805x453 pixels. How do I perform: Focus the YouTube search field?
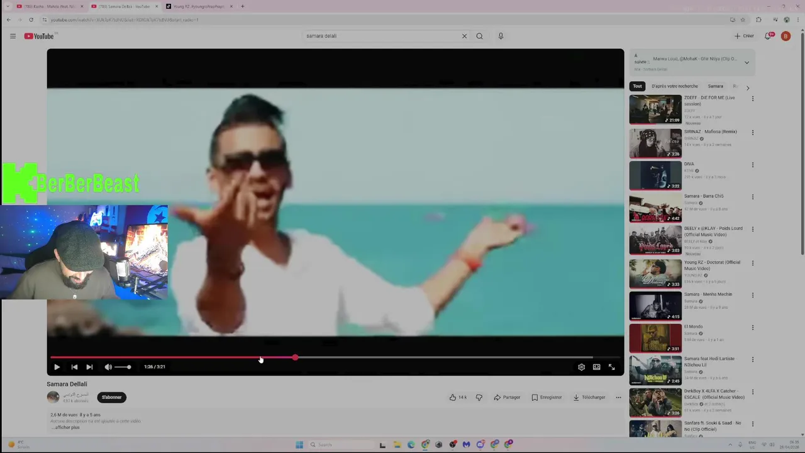[382, 36]
